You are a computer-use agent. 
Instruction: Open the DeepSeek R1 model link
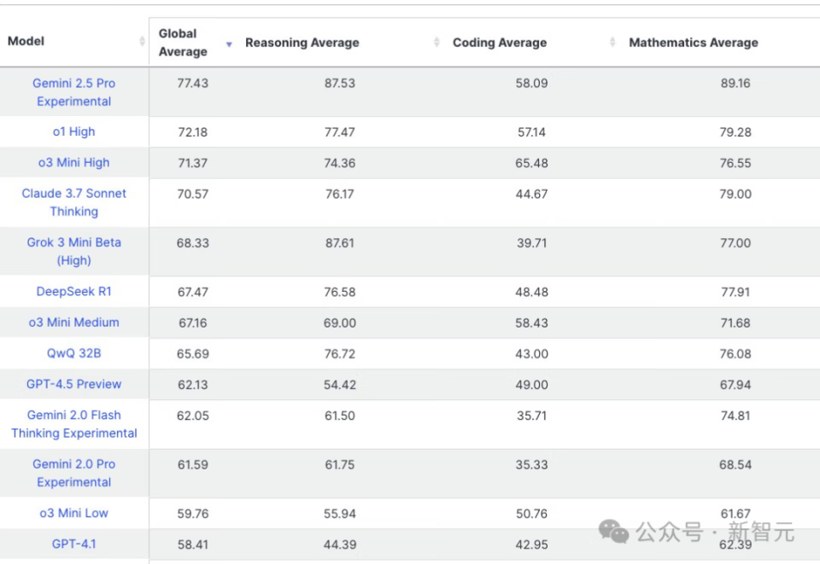point(73,292)
